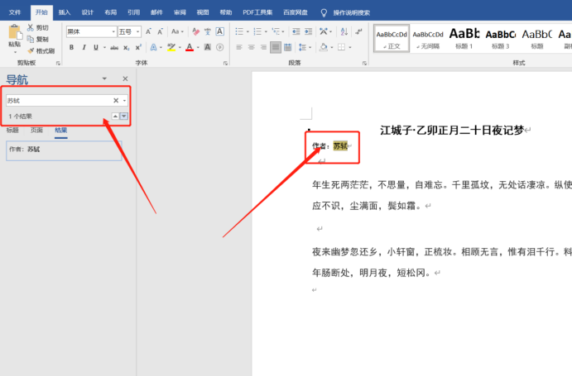
Task: Toggle underline formatting
Action: [x=96, y=47]
